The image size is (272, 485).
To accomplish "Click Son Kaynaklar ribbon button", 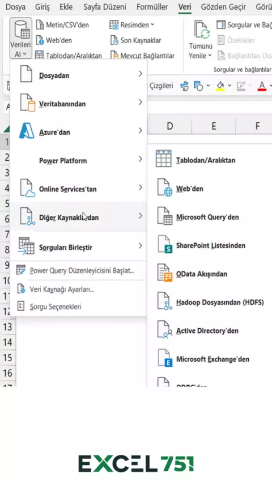I will click(x=135, y=40).
